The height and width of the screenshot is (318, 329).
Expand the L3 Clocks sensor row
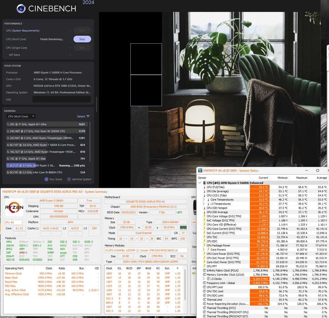pyautogui.click(x=204, y=278)
